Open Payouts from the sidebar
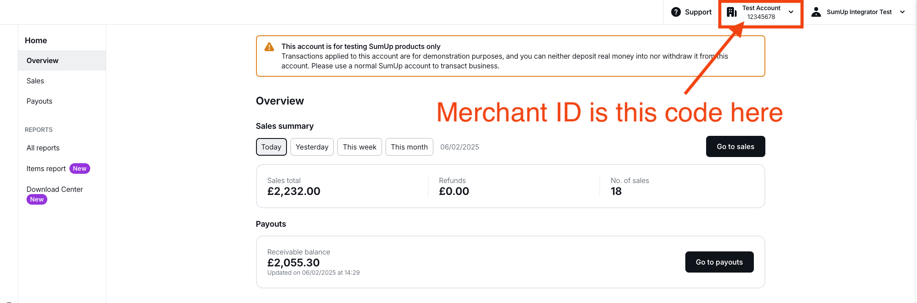The width and height of the screenshot is (917, 303). (x=39, y=101)
